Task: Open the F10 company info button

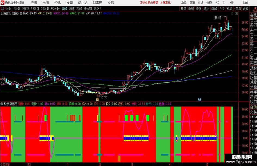Action: [222, 8]
